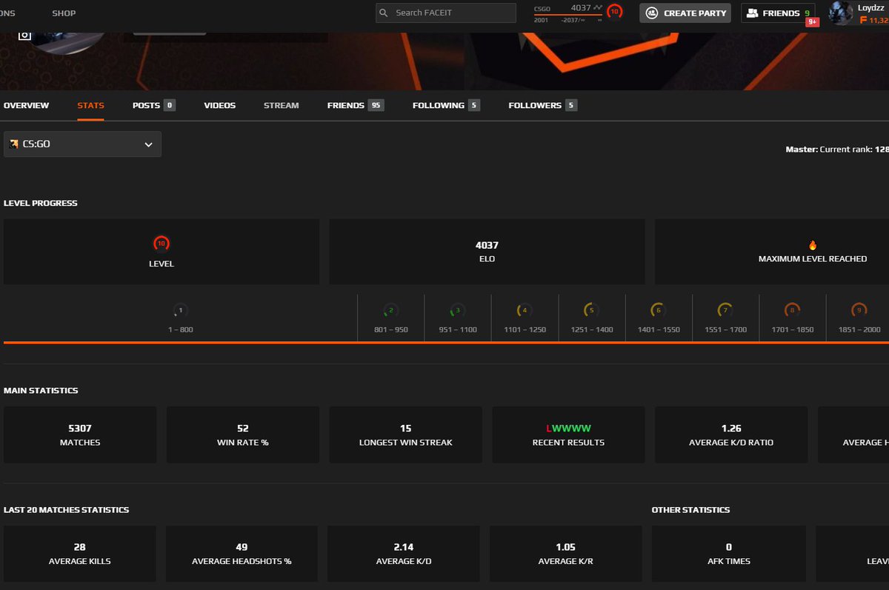Click the 49 AVERAGE HEADSHOTS % card
The width and height of the screenshot is (889, 590).
pyautogui.click(x=242, y=554)
